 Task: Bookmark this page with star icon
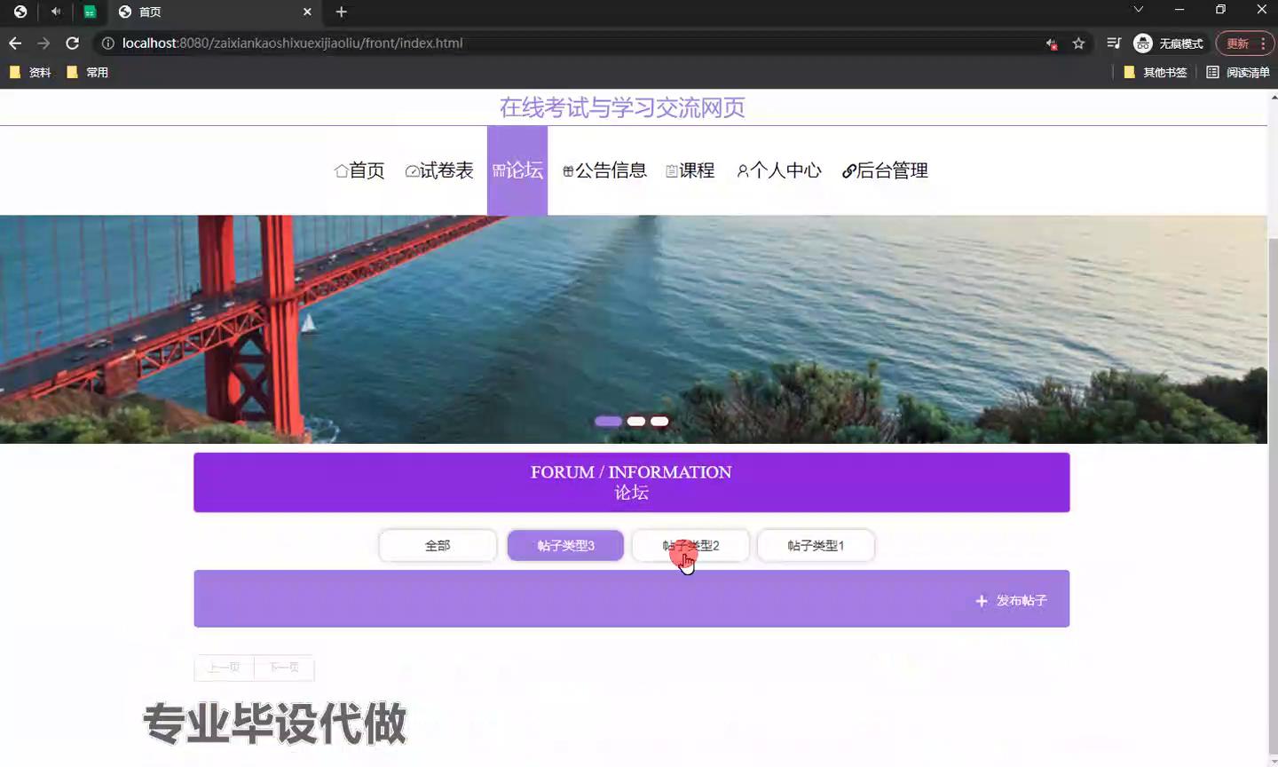(1078, 43)
